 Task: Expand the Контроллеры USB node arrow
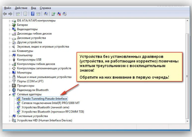[9, 60]
